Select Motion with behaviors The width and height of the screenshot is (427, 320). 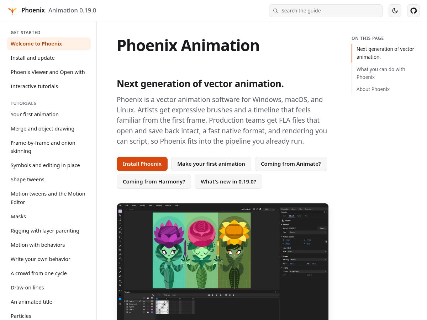(49, 245)
